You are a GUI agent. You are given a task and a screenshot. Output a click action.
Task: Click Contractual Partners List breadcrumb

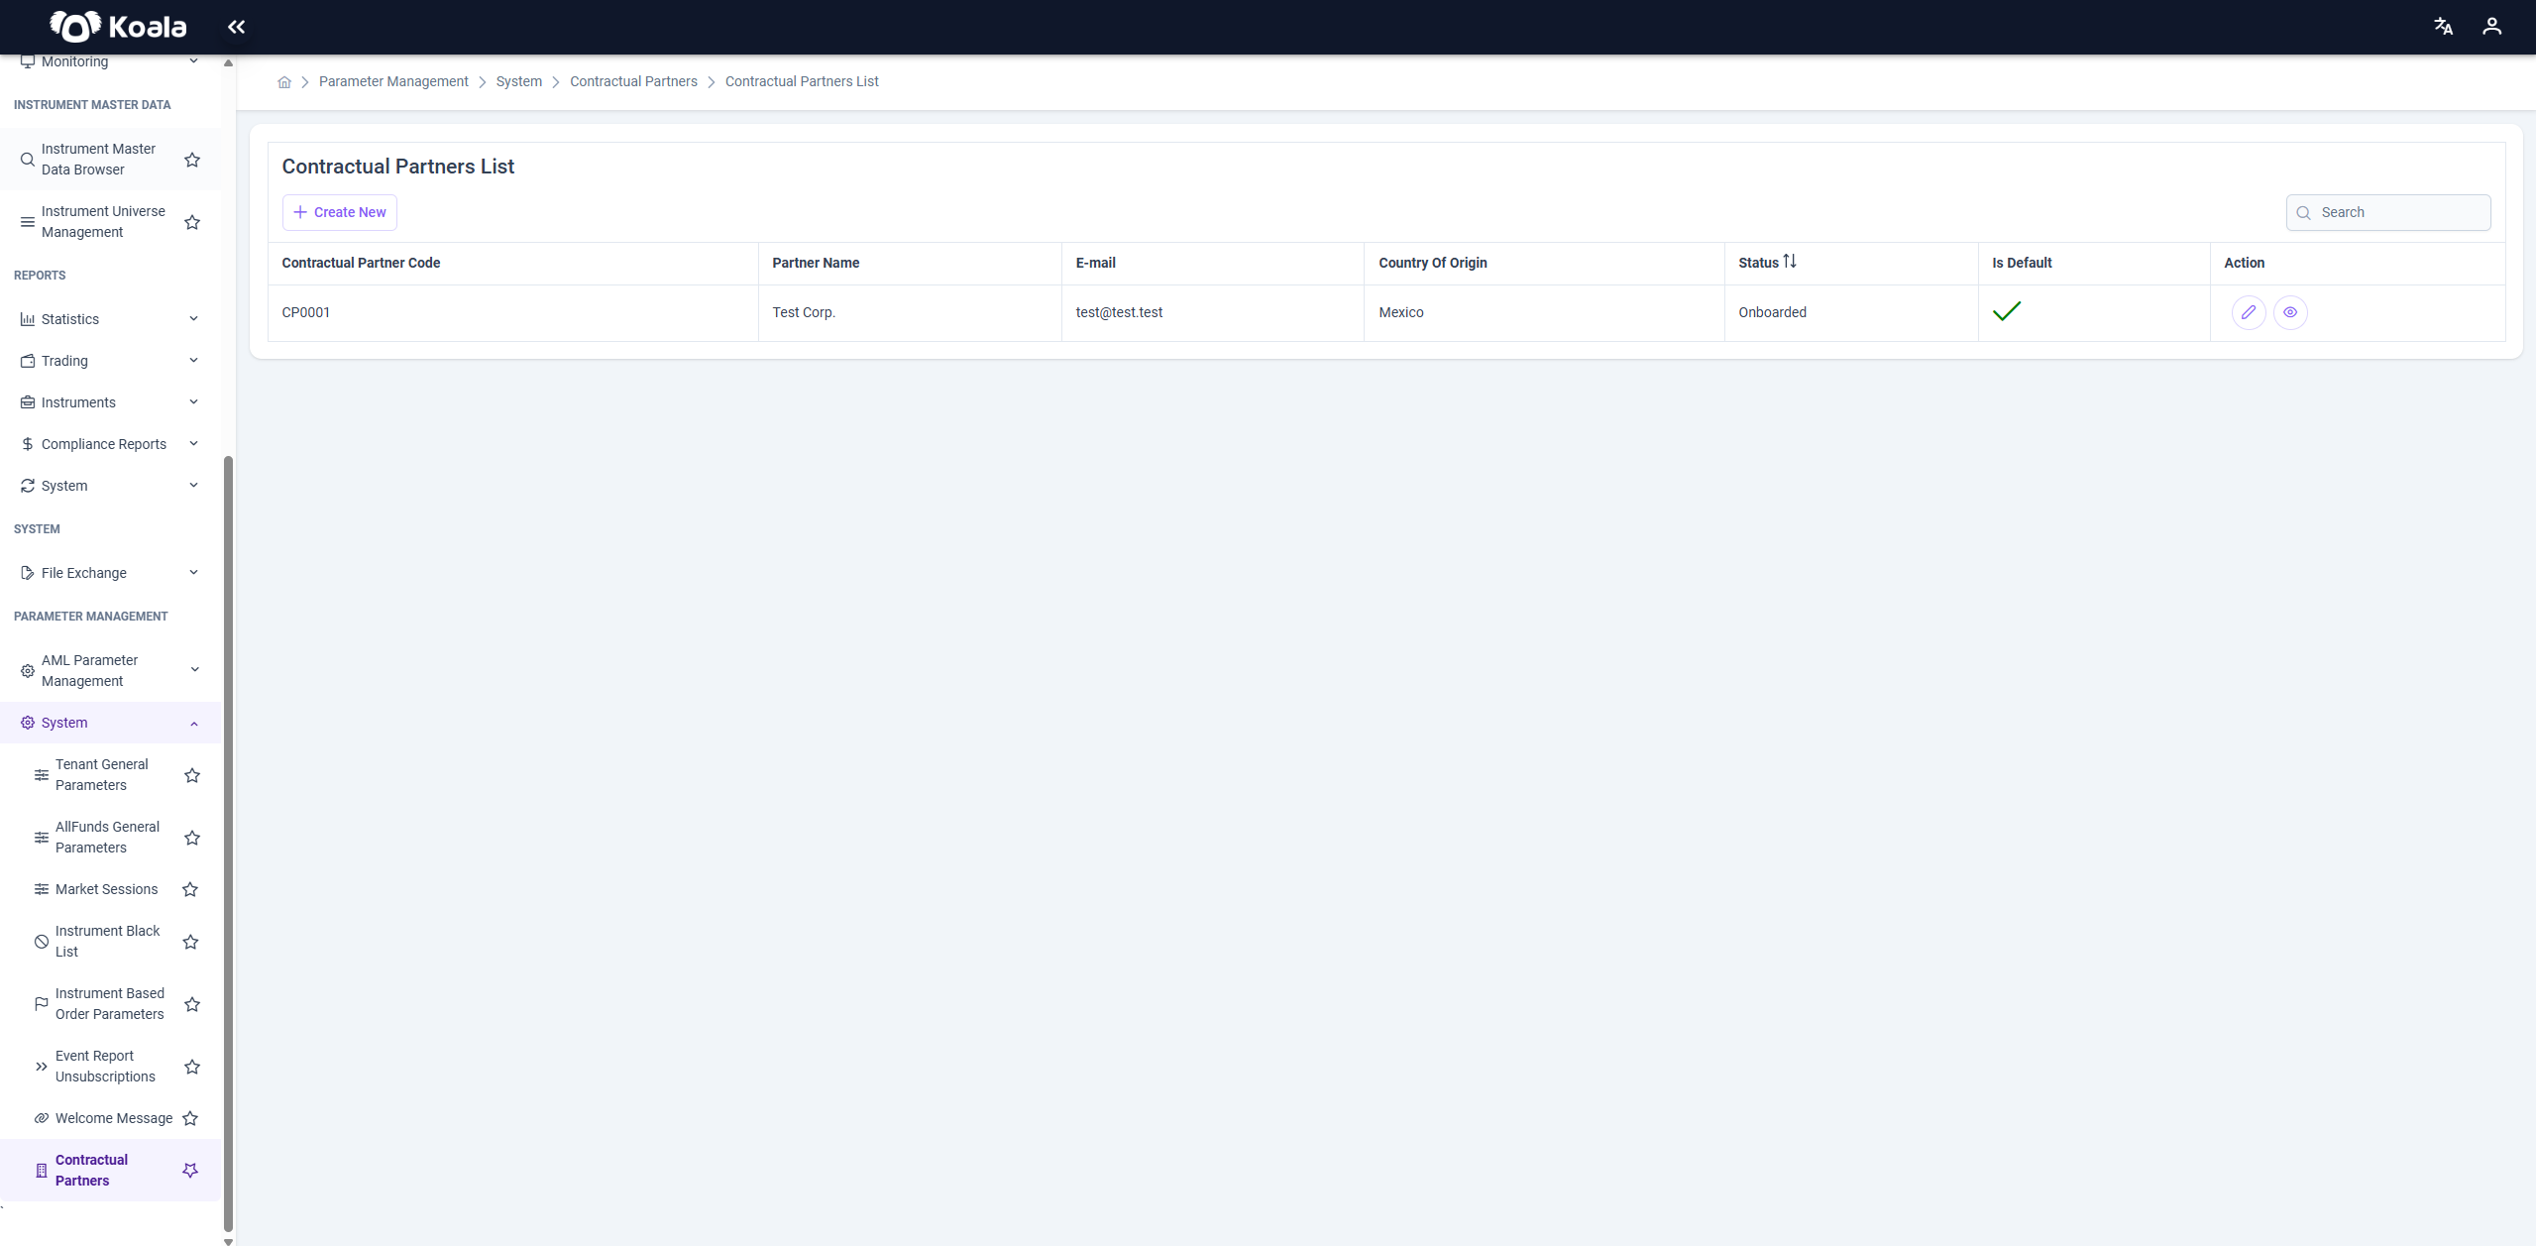click(x=802, y=82)
